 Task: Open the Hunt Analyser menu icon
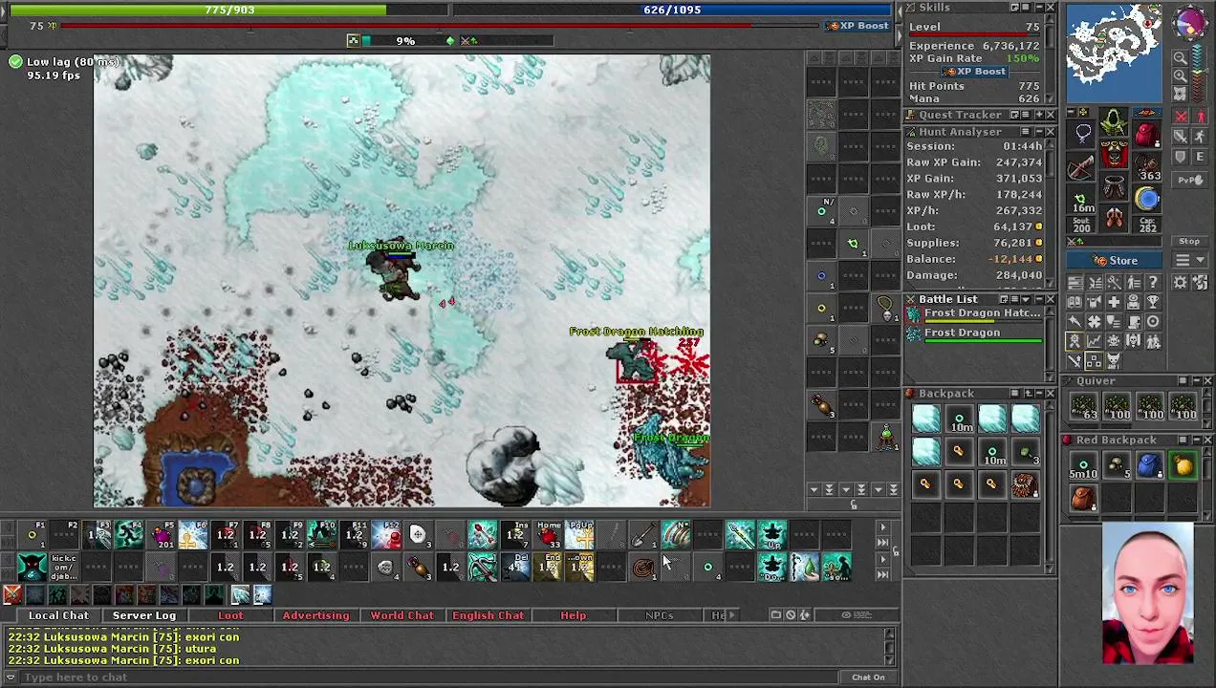tap(1025, 131)
